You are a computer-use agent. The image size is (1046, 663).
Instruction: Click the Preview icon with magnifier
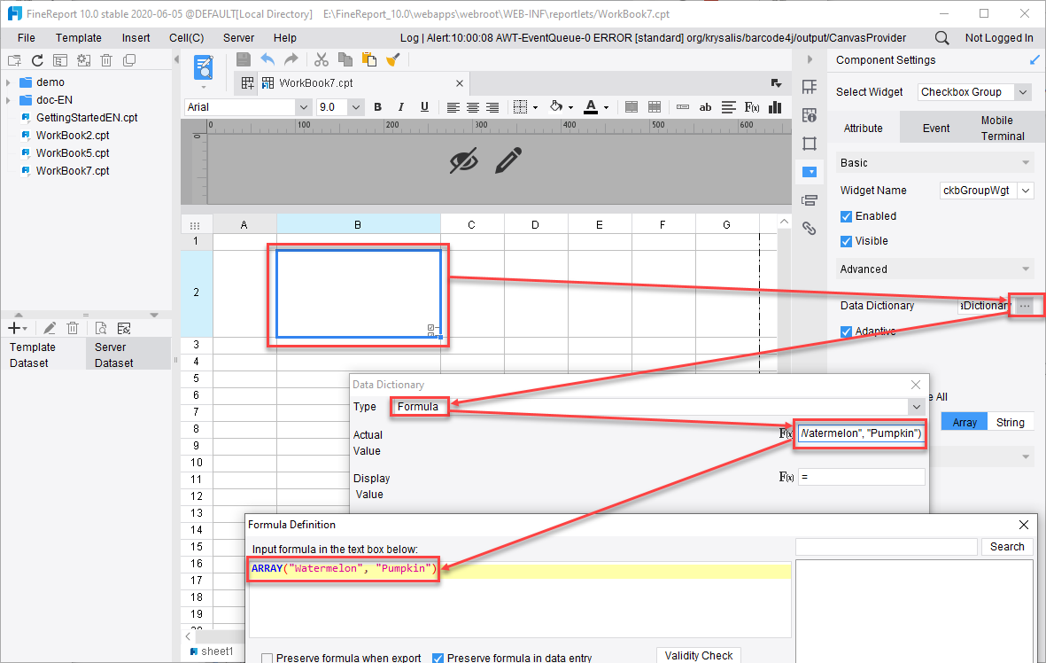[x=203, y=66]
